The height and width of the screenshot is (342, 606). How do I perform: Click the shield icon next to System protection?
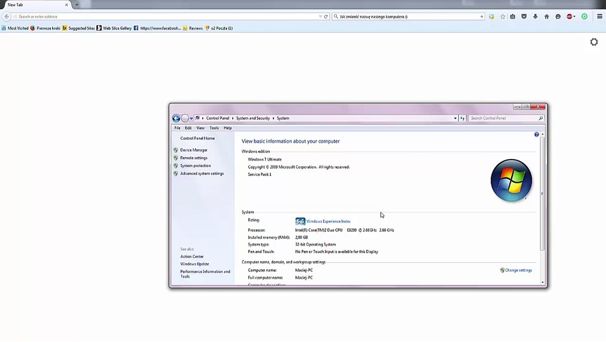[176, 166]
